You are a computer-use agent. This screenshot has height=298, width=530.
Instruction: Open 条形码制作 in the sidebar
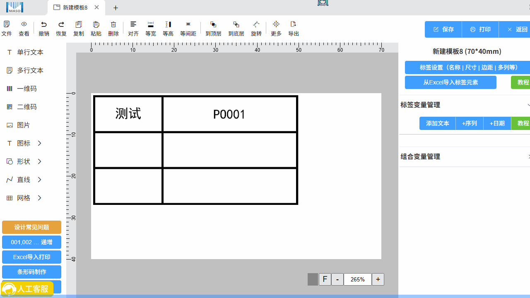[31, 272]
